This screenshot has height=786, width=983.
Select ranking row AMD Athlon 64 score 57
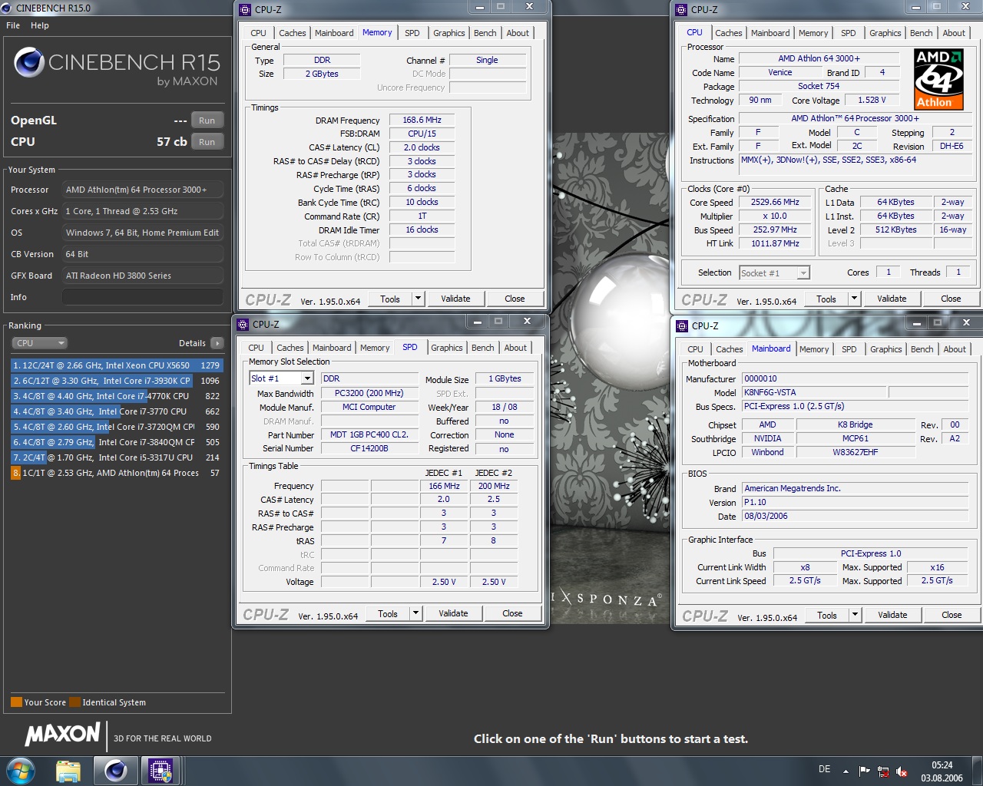tap(117, 473)
